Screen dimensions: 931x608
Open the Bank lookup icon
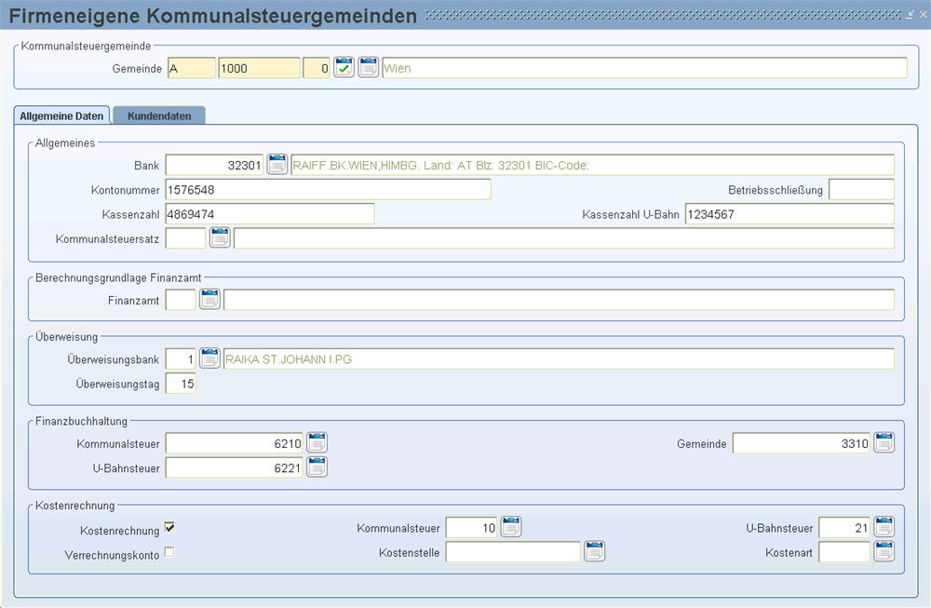[x=277, y=165]
